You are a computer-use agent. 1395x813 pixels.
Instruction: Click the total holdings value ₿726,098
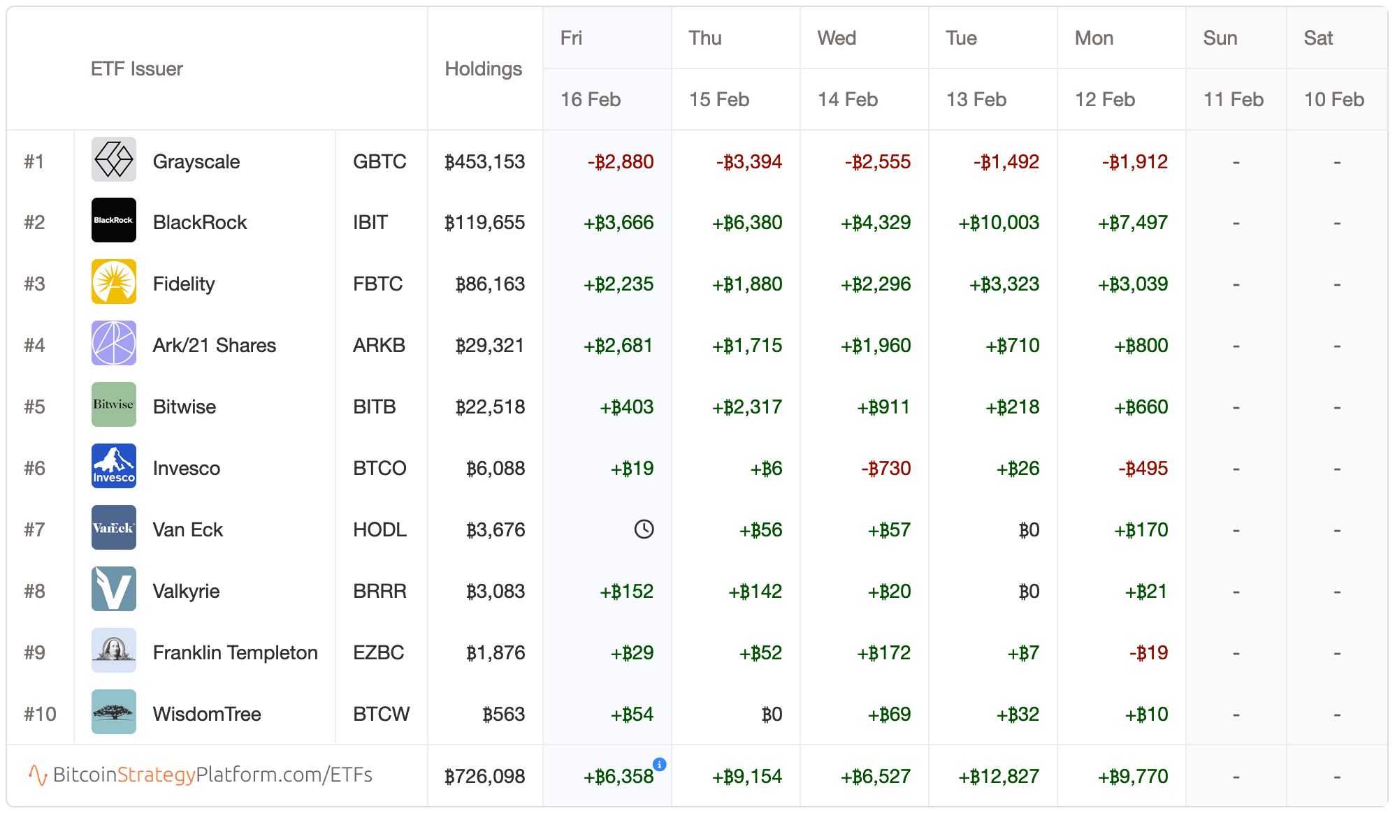[484, 776]
